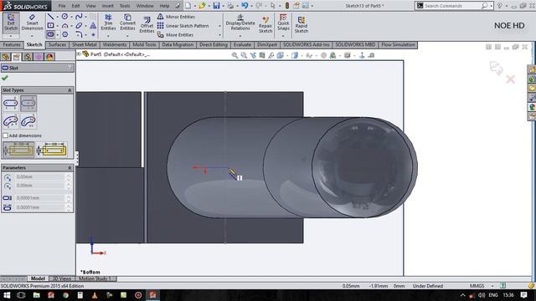Click the slot width parameter field

pos(40,198)
